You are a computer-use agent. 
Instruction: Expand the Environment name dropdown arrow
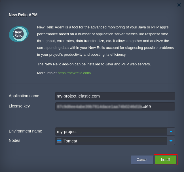(171, 132)
